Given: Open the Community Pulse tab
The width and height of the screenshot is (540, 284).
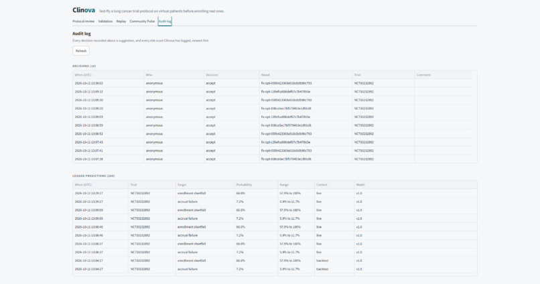Looking at the screenshot, I should click(142, 21).
